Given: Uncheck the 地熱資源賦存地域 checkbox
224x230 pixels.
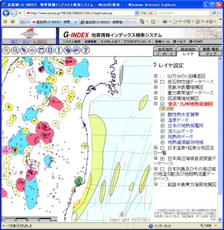Looking at the screenshot, I should (x=162, y=142).
